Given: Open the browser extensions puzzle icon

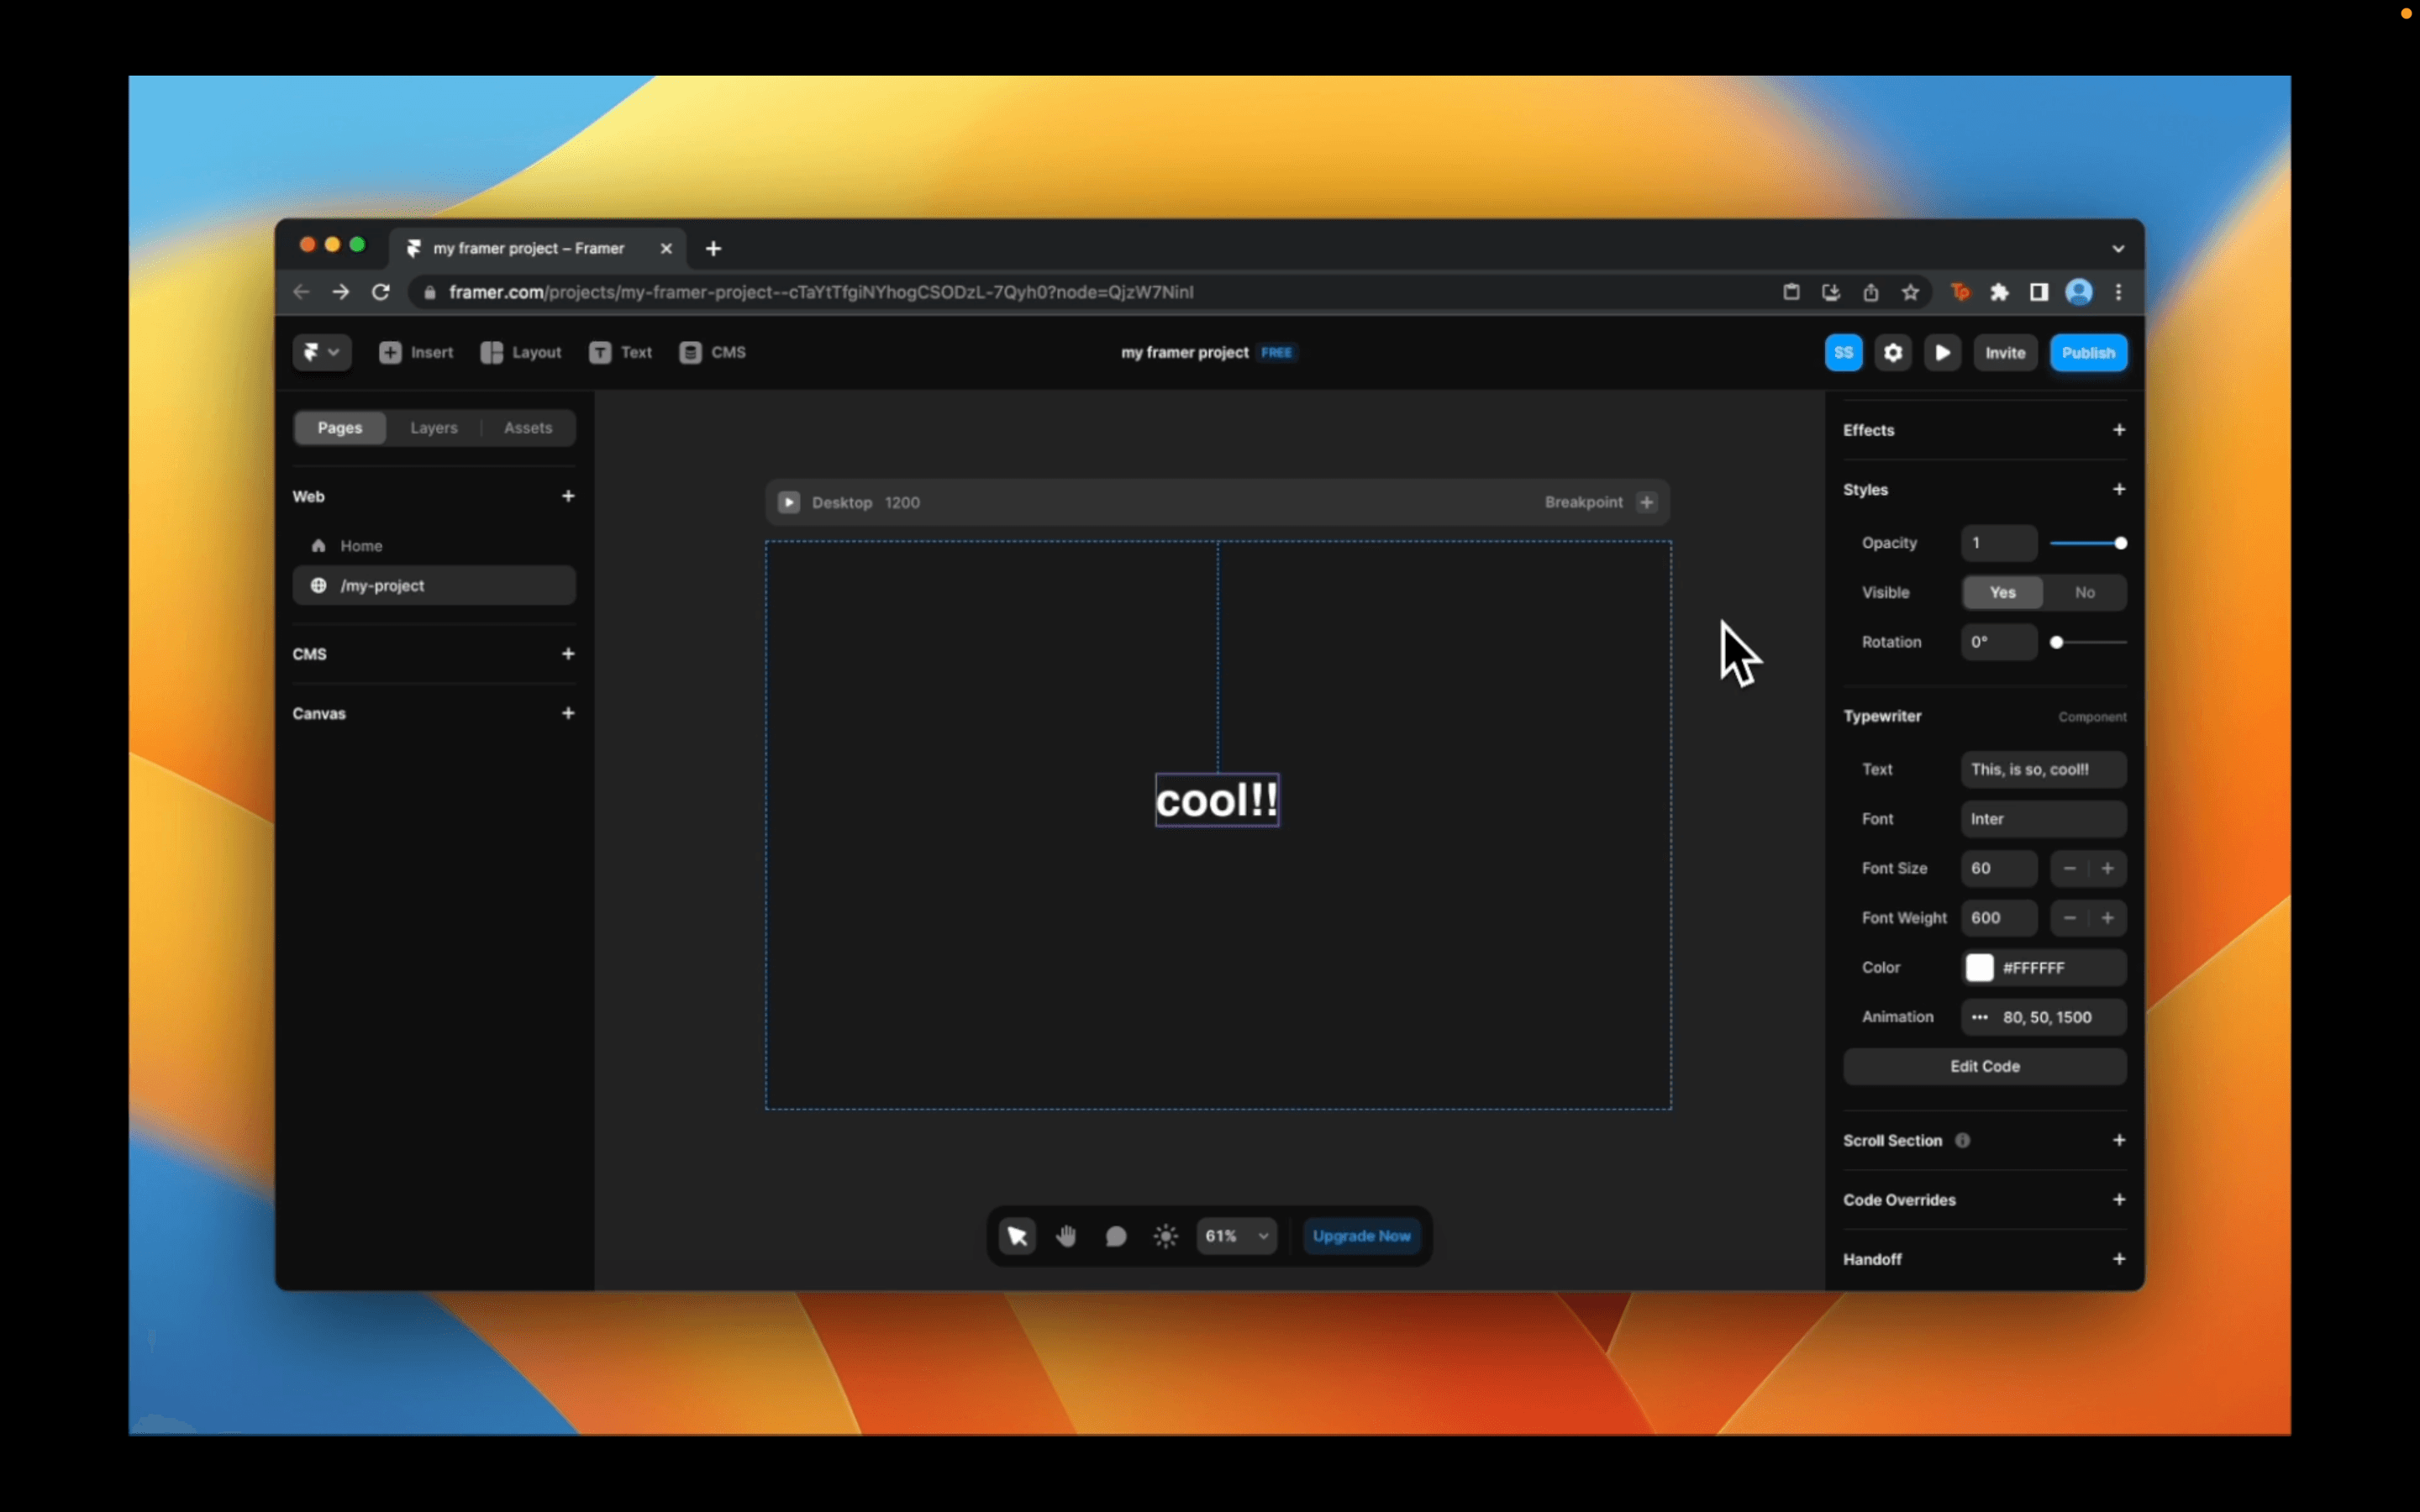Looking at the screenshot, I should click(x=1999, y=292).
